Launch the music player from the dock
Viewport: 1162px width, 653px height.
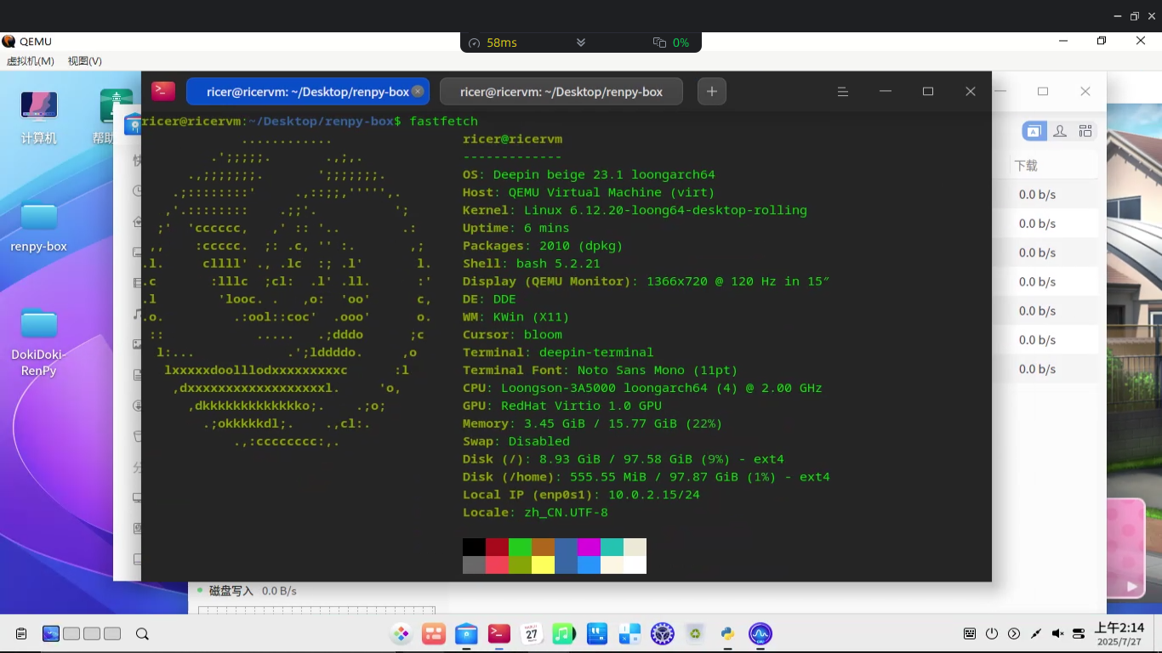point(564,633)
